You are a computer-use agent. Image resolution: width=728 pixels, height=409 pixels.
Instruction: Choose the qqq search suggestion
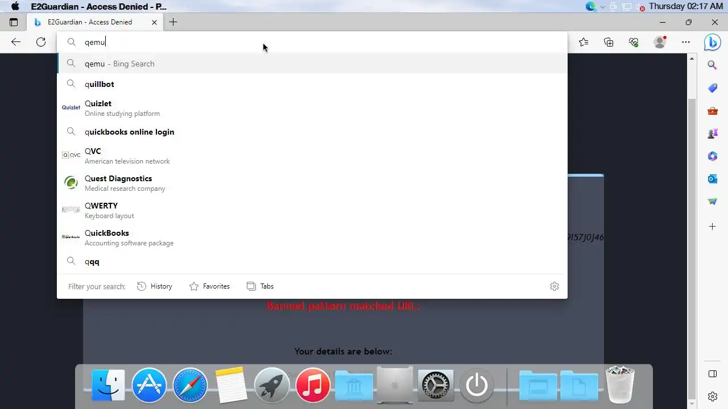tap(312, 261)
